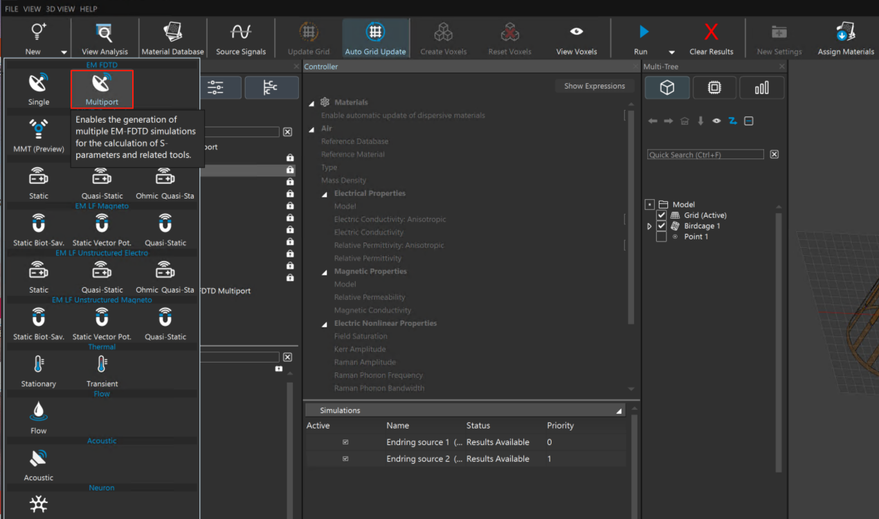Click the Quick Search input field
This screenshot has height=519, width=879.
point(705,155)
